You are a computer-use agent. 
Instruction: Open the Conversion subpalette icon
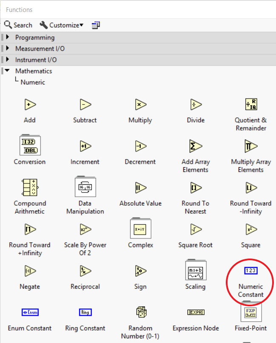30,145
